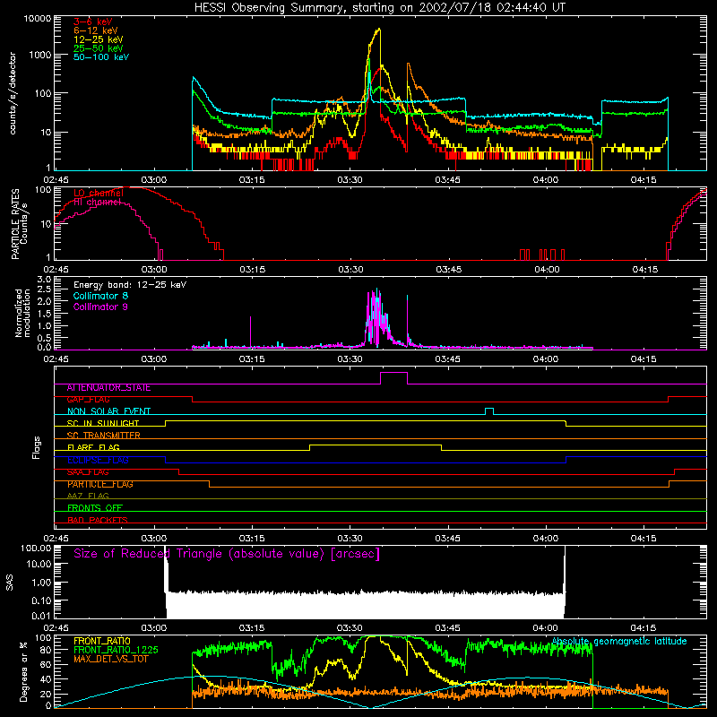Viewport: 717px width, 717px height.
Task: Click the 03:30 tick label under Flags panel
Action: point(350,539)
